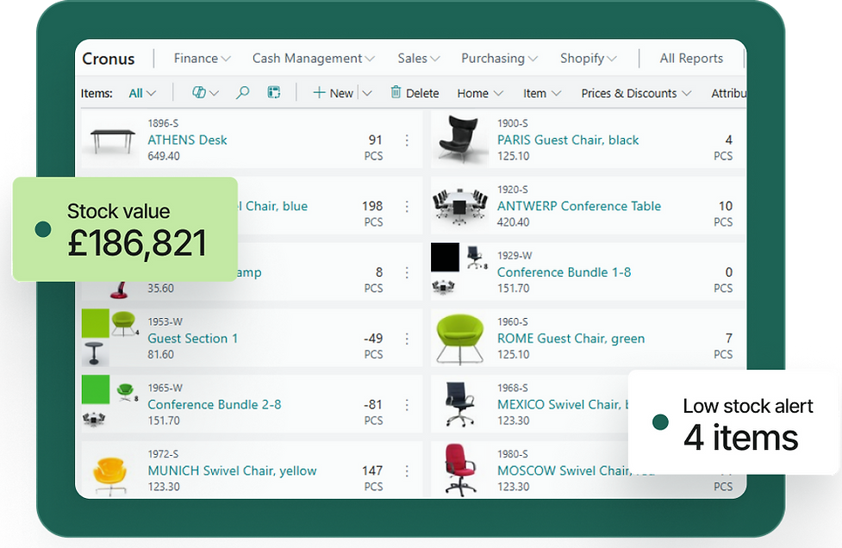The height and width of the screenshot is (548, 842).
Task: Click the Cronus company name
Action: point(108,59)
